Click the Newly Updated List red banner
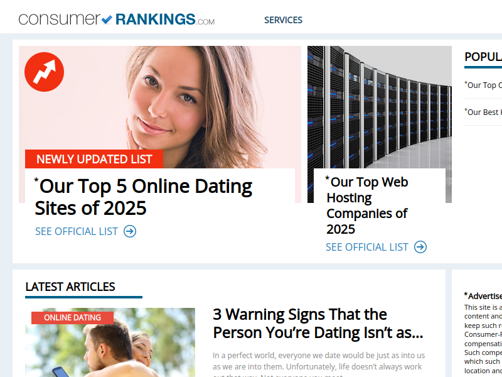The image size is (502, 377). tap(94, 159)
